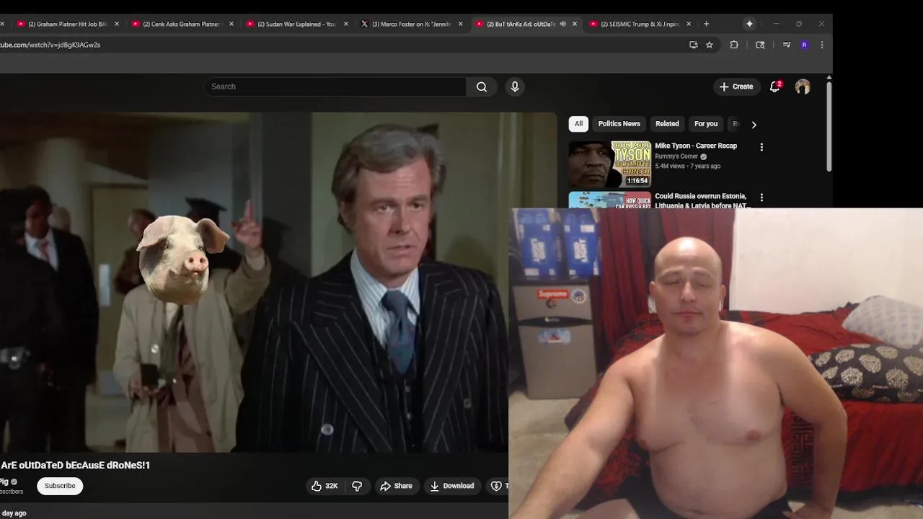Open options for Mike Tyson Career Recap

[761, 147]
